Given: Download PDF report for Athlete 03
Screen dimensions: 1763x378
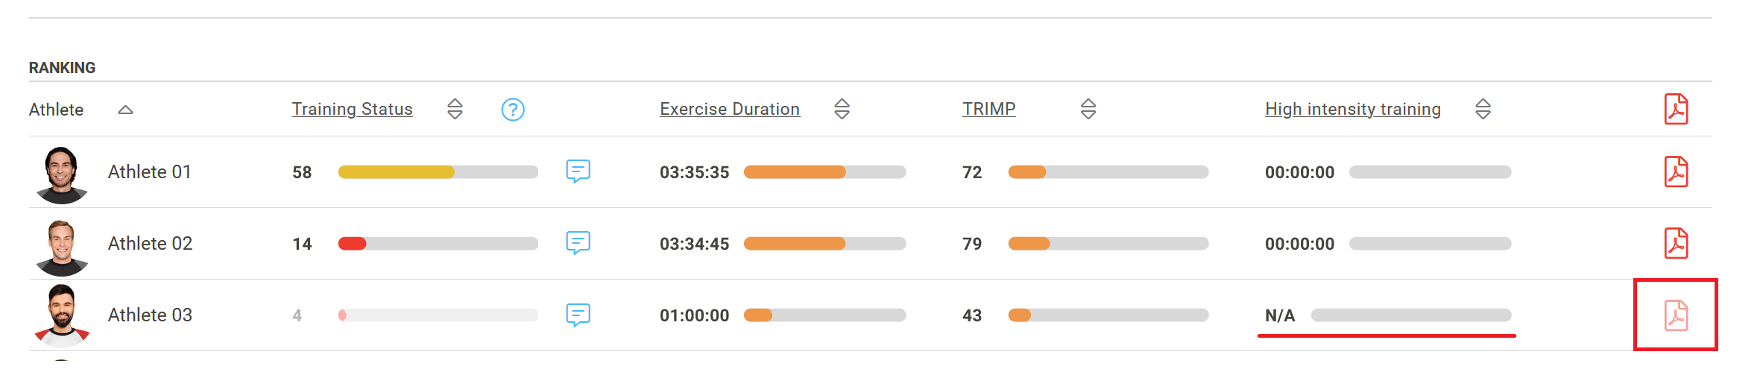Looking at the screenshot, I should pos(1676,315).
